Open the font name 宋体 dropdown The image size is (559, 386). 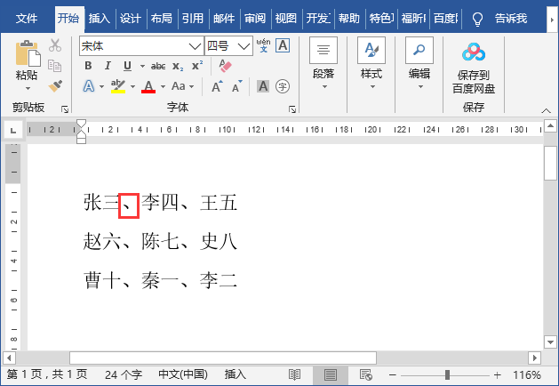point(195,46)
